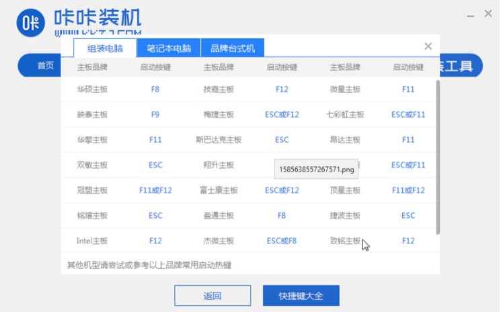The image size is (501, 312).
Task: Select the 华硕主板 table entry
Action: 92,89
